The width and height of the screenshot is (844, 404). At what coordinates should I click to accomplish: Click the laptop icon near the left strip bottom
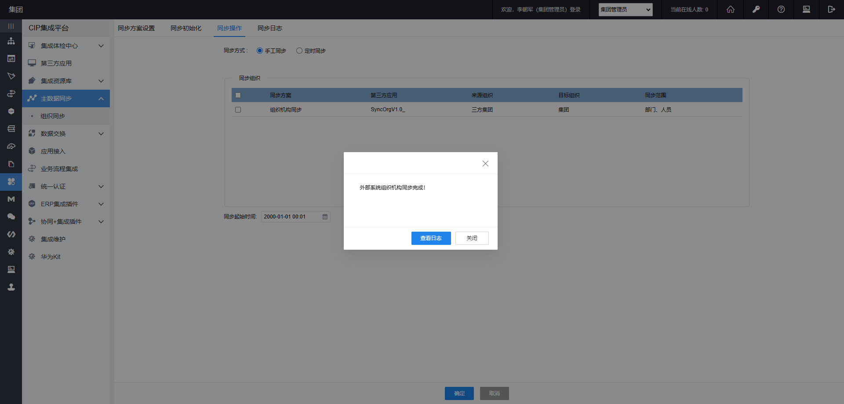pyautogui.click(x=11, y=269)
